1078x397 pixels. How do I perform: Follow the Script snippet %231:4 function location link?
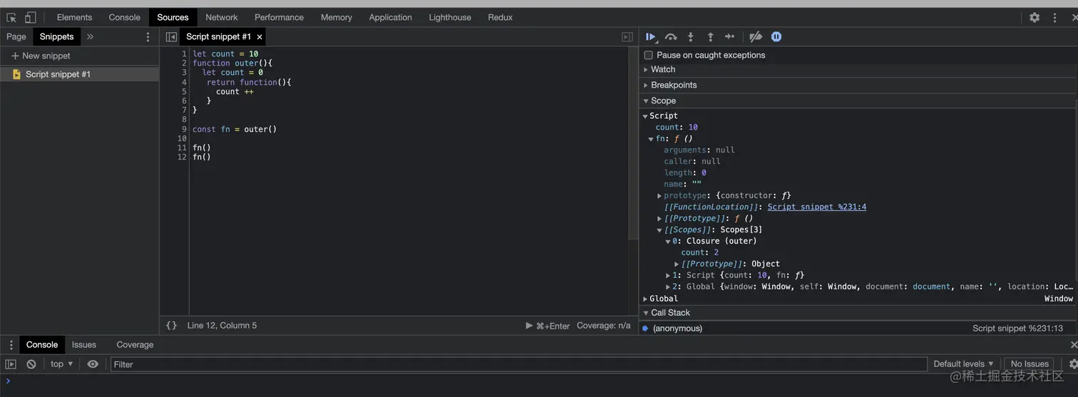coord(817,207)
